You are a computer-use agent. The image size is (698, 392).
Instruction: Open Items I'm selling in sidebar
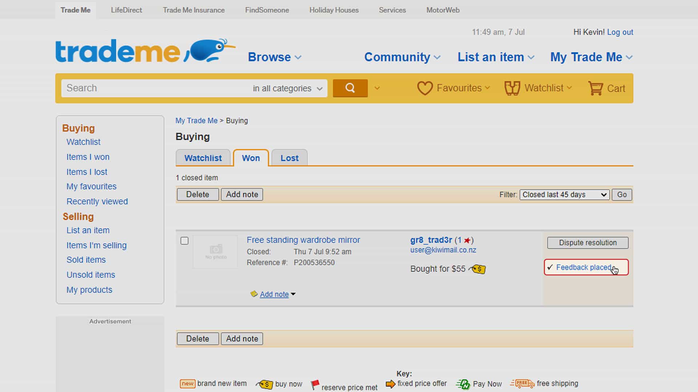96,245
